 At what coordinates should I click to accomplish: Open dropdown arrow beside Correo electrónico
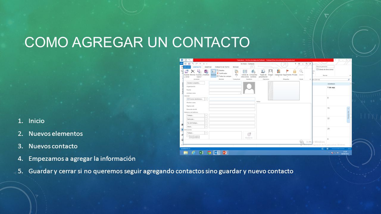206,99
